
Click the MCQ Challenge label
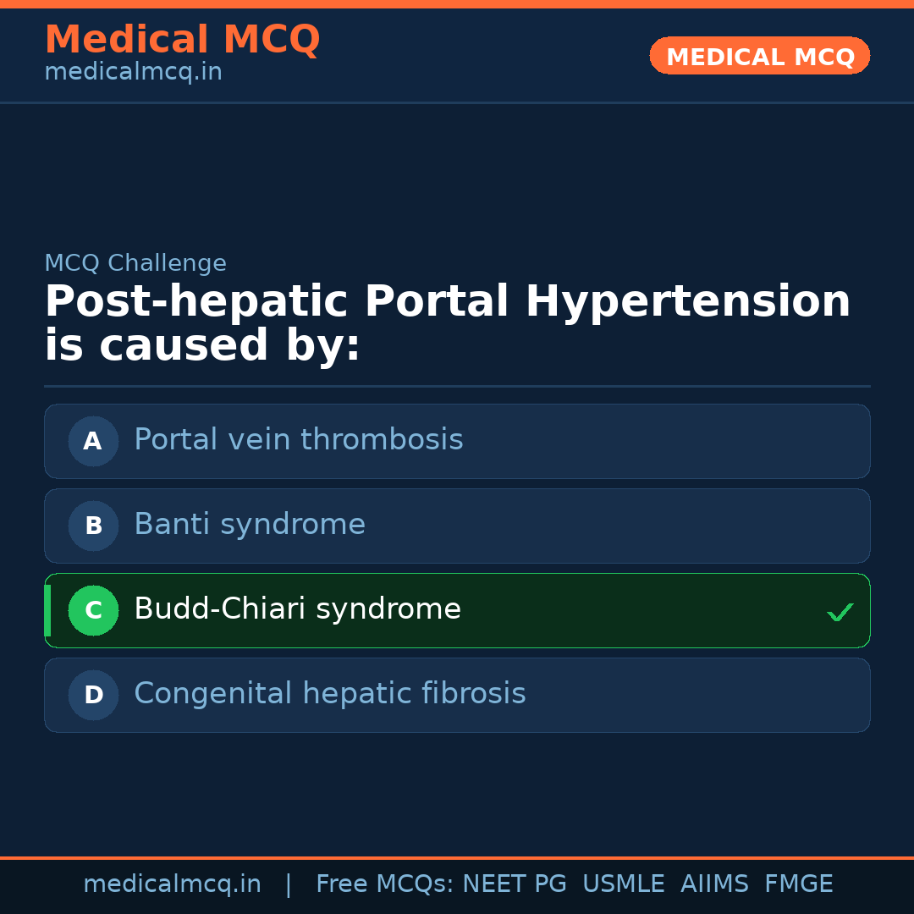click(x=135, y=263)
